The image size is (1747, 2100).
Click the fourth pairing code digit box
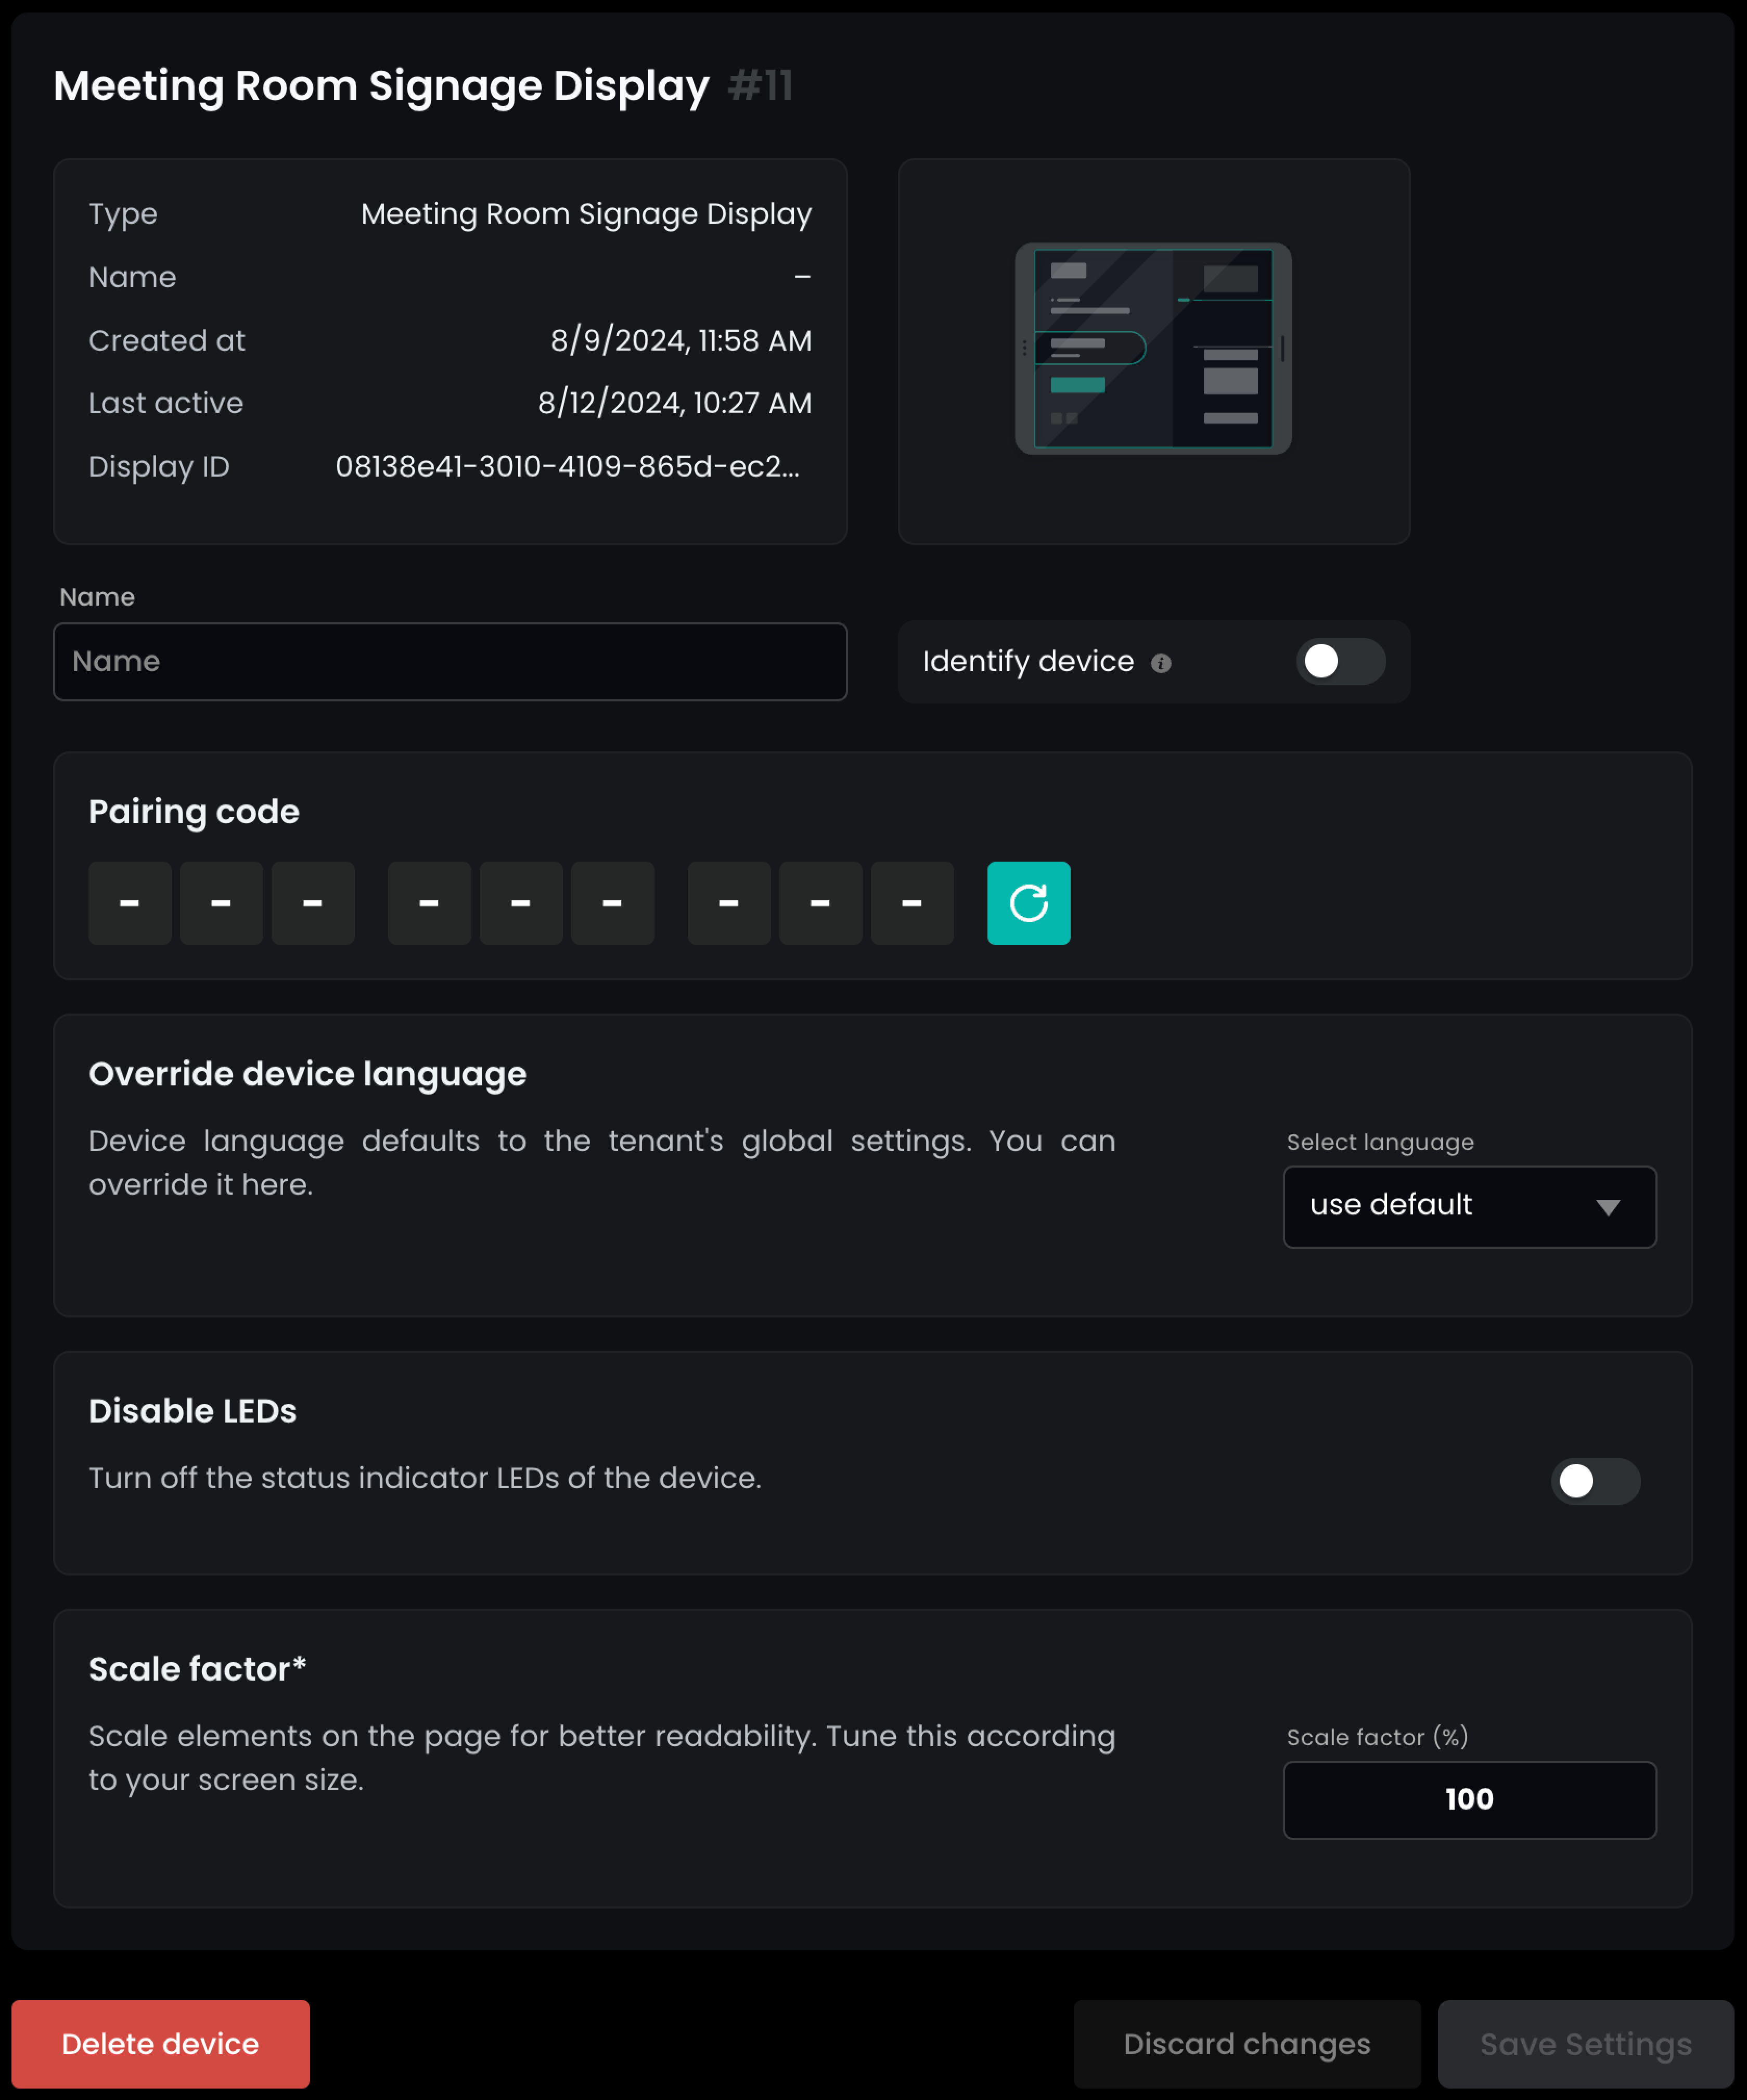pos(429,903)
